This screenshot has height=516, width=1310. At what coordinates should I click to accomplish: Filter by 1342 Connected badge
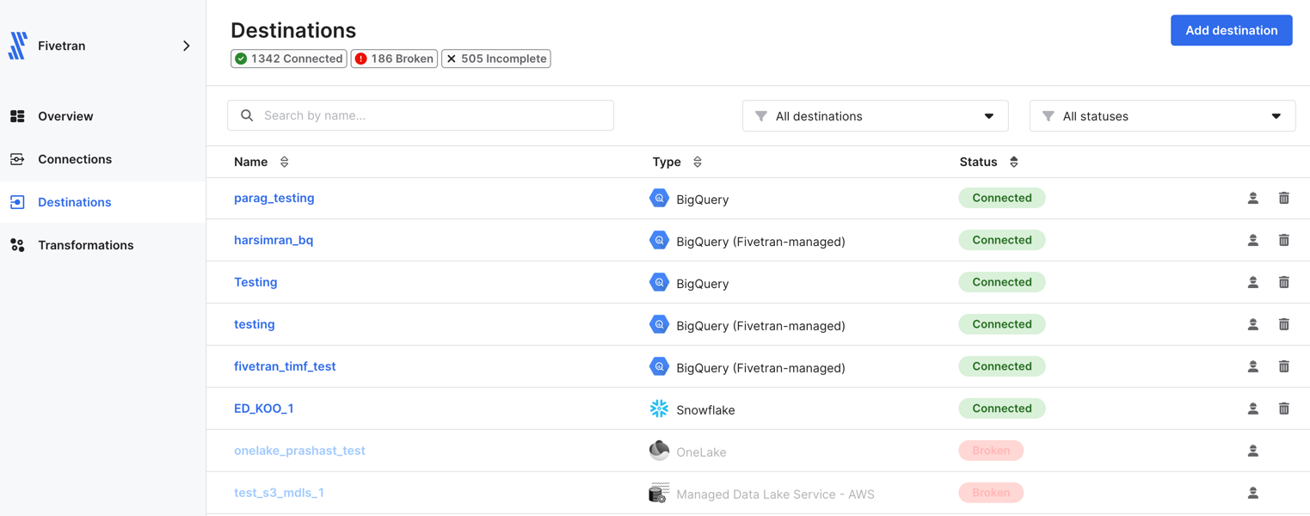tap(289, 58)
